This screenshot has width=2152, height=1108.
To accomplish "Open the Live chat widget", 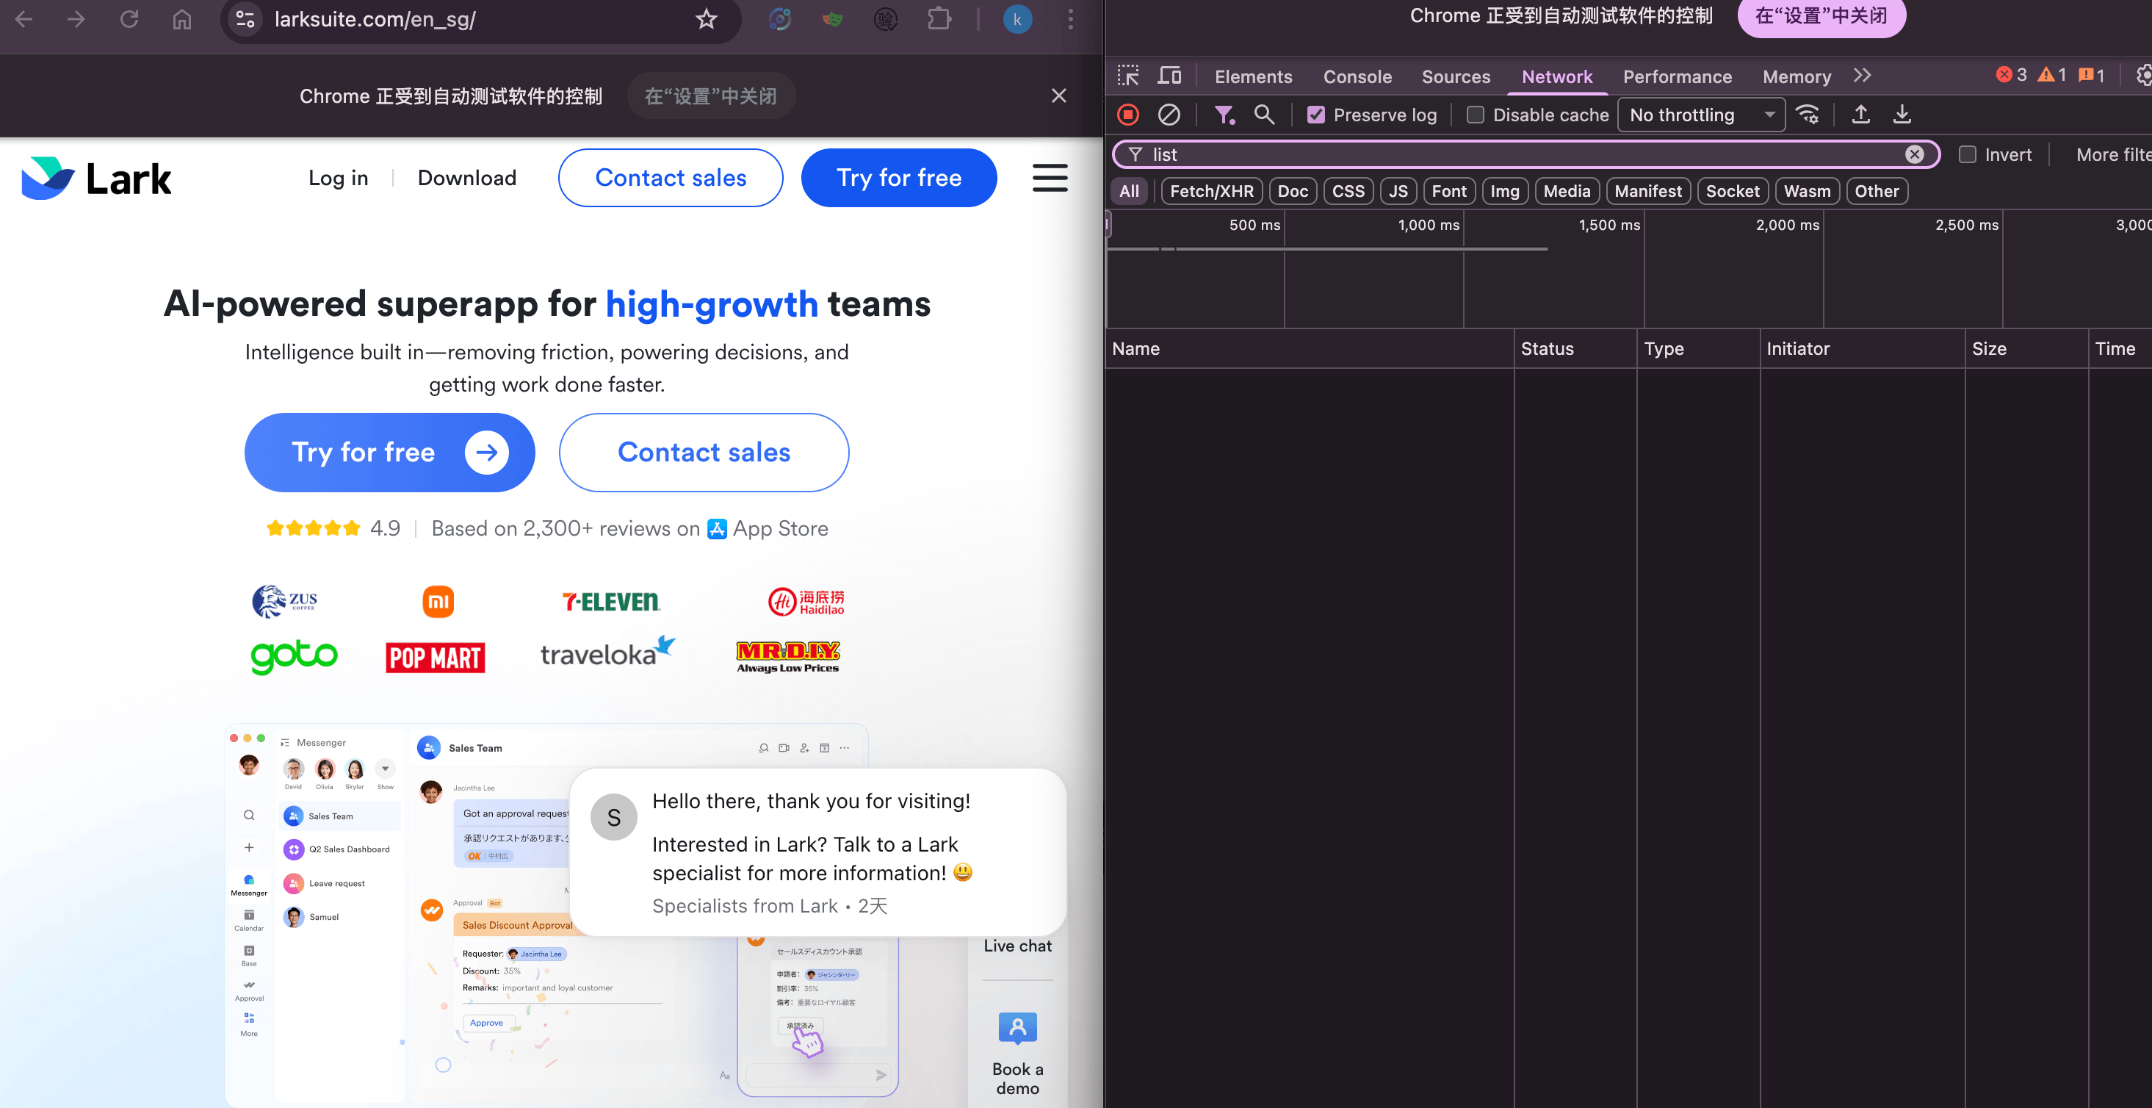I will click(1017, 946).
